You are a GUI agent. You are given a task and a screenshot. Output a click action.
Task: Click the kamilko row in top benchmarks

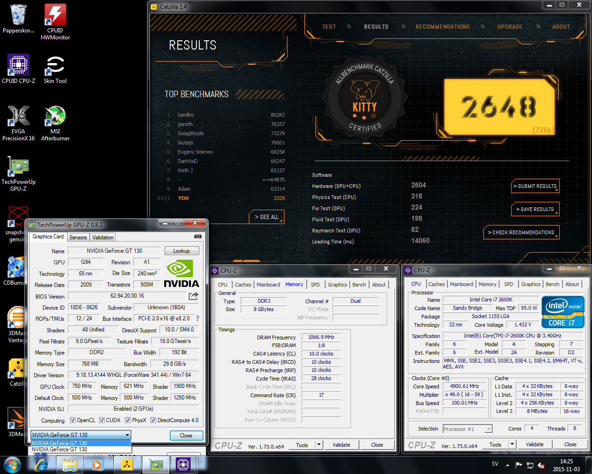226,115
